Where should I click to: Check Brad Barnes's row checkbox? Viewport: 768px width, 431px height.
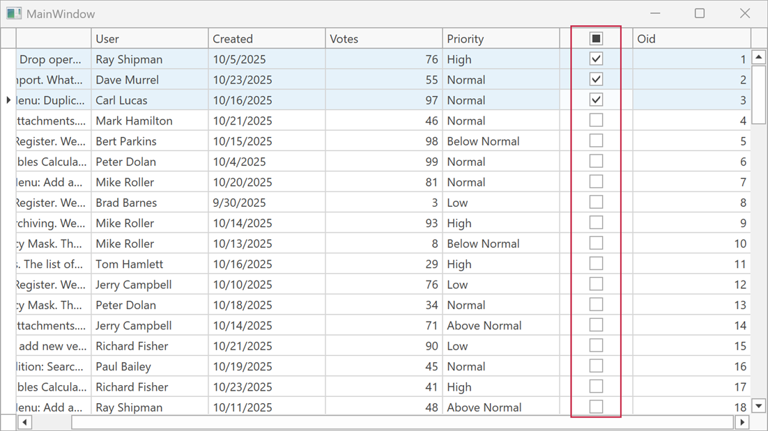pyautogui.click(x=596, y=202)
